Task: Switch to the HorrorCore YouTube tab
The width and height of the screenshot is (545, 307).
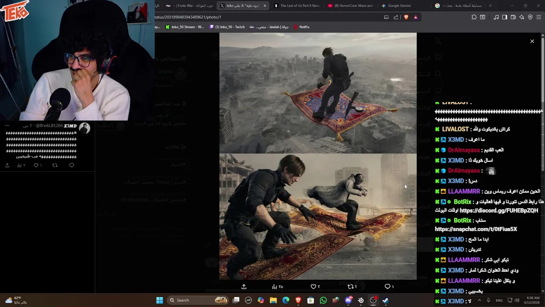Action: coord(351,6)
